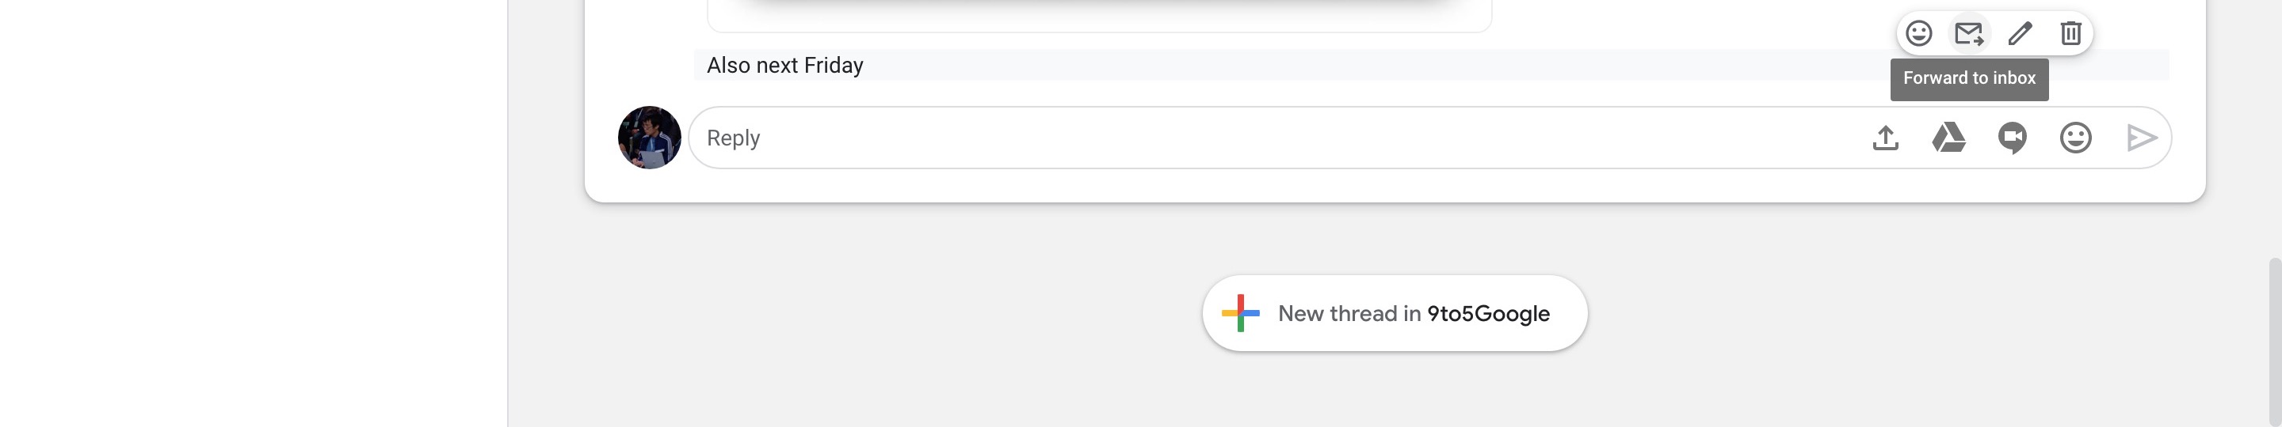Select the "Also next Friday" message
This screenshot has width=2282, height=427.
[x=785, y=66]
